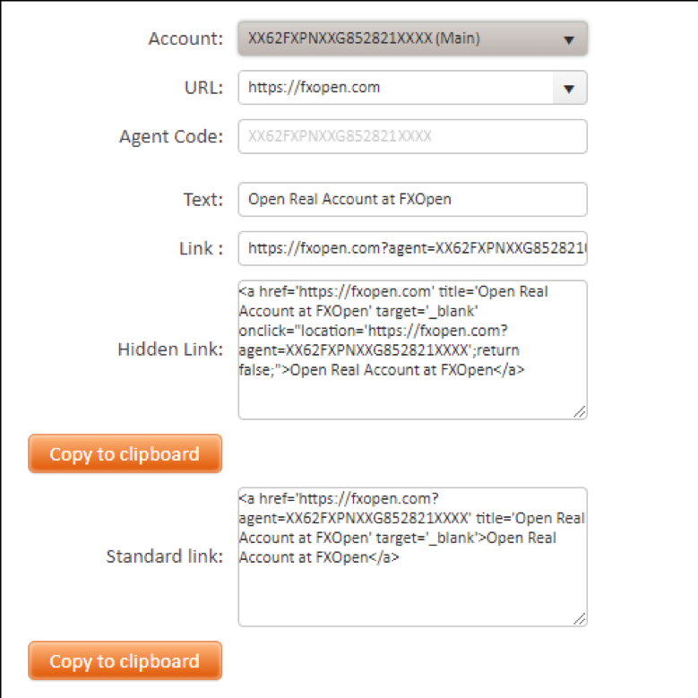Click the Link : label
Image resolution: width=698 pixels, height=698 pixels.
pyautogui.click(x=201, y=248)
